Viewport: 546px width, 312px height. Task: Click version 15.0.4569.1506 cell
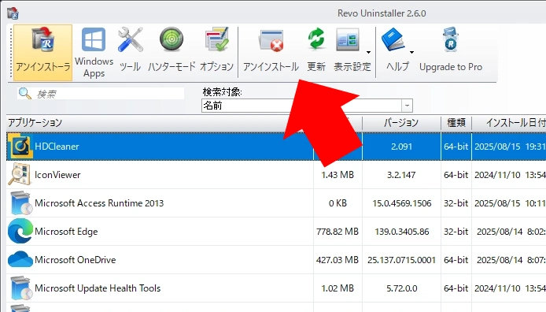(401, 203)
